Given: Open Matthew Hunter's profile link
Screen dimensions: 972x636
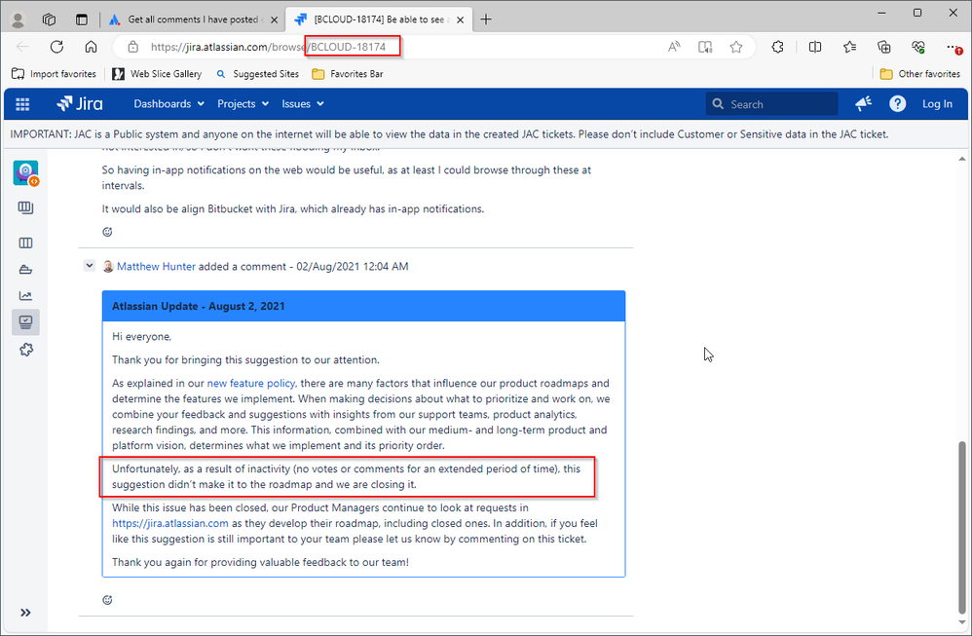Looking at the screenshot, I should point(156,267).
